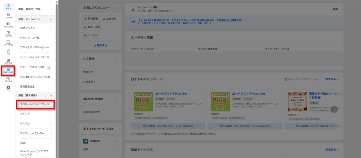Open 設定 link under 優良配送
The image size is (361, 158).
point(86,150)
